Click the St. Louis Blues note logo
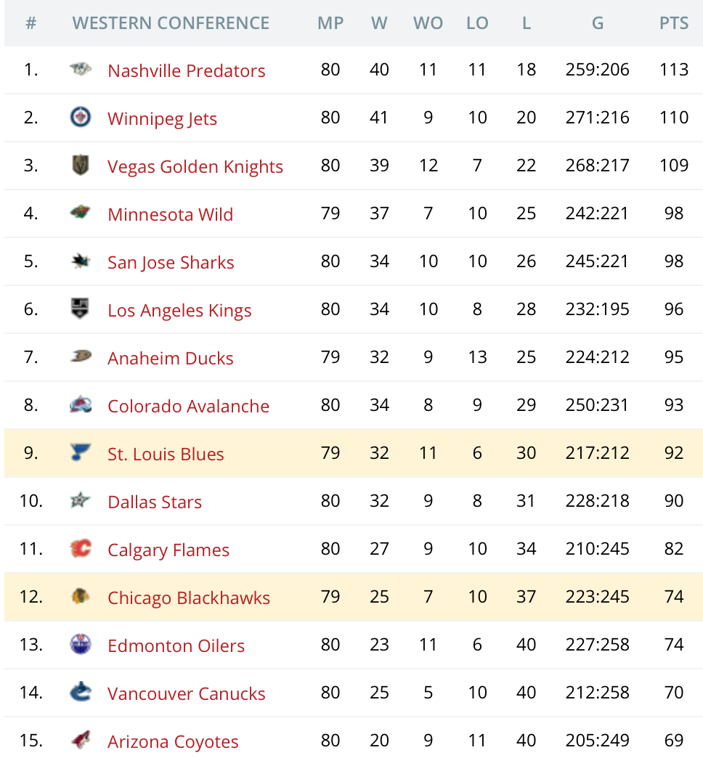Image resolution: width=703 pixels, height=758 pixels. tap(81, 453)
